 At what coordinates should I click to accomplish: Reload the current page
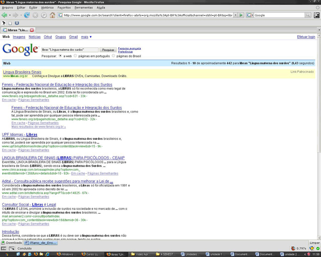[x=27, y=15]
